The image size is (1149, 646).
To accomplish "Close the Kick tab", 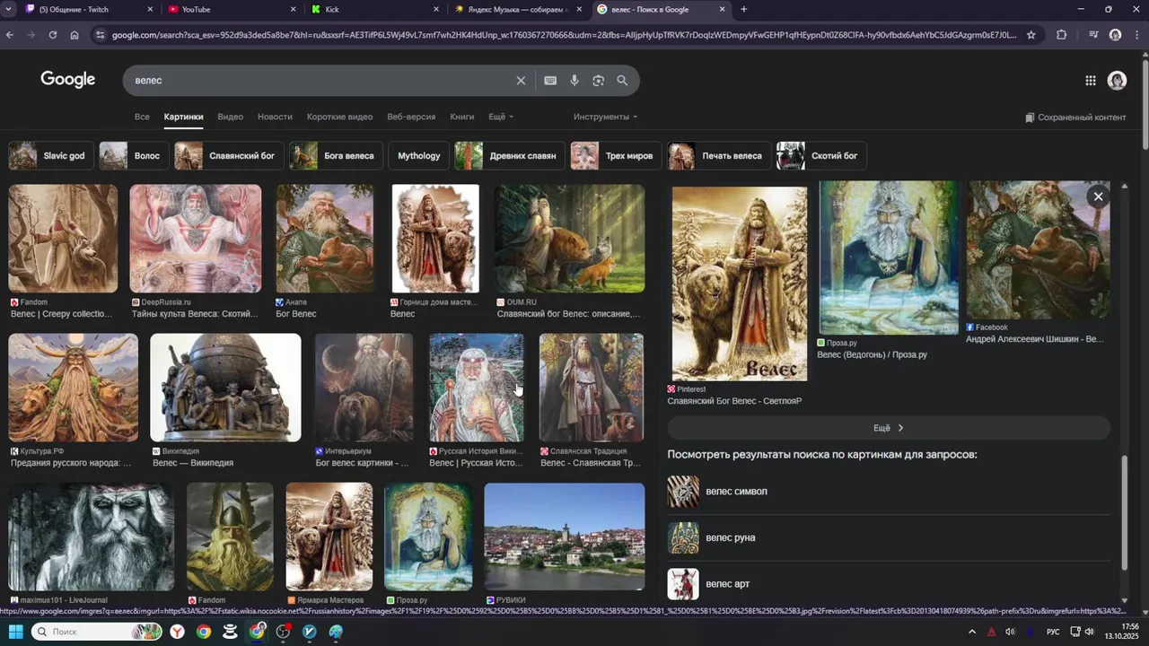I will 436,9.
